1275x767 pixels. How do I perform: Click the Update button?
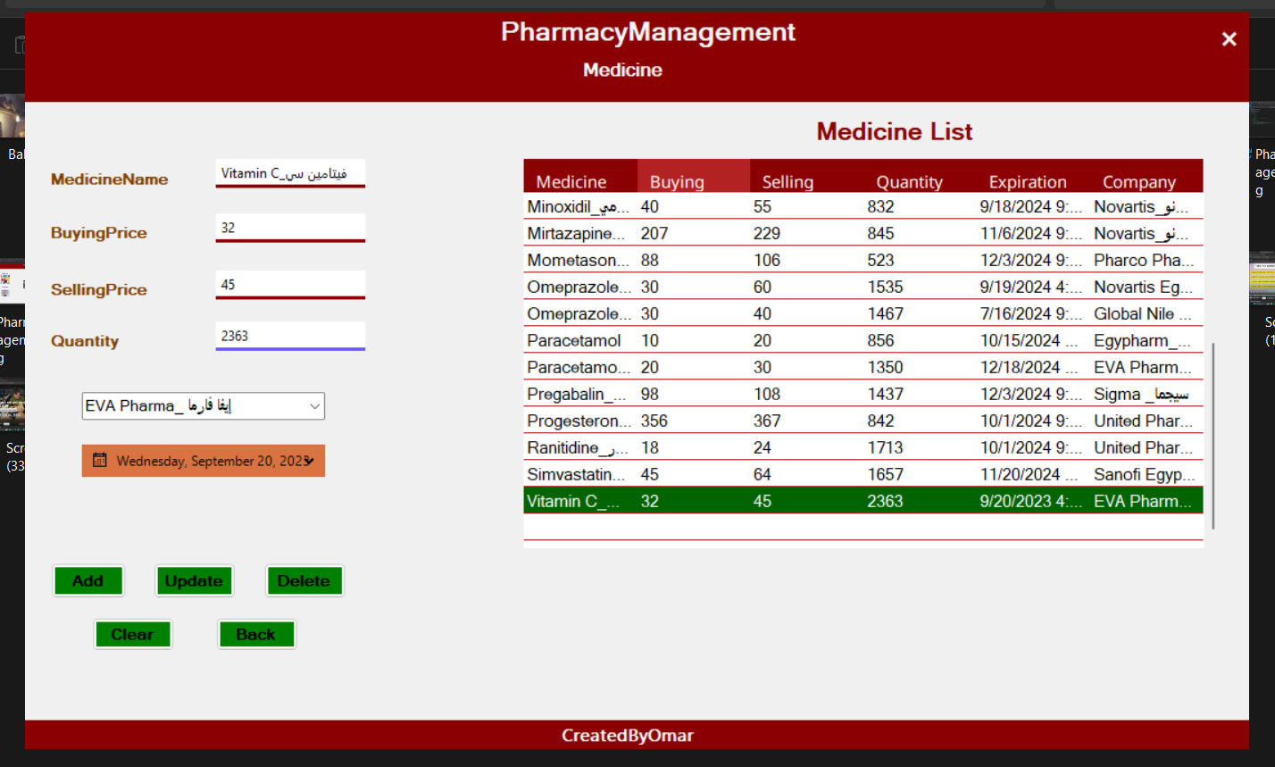pos(194,581)
